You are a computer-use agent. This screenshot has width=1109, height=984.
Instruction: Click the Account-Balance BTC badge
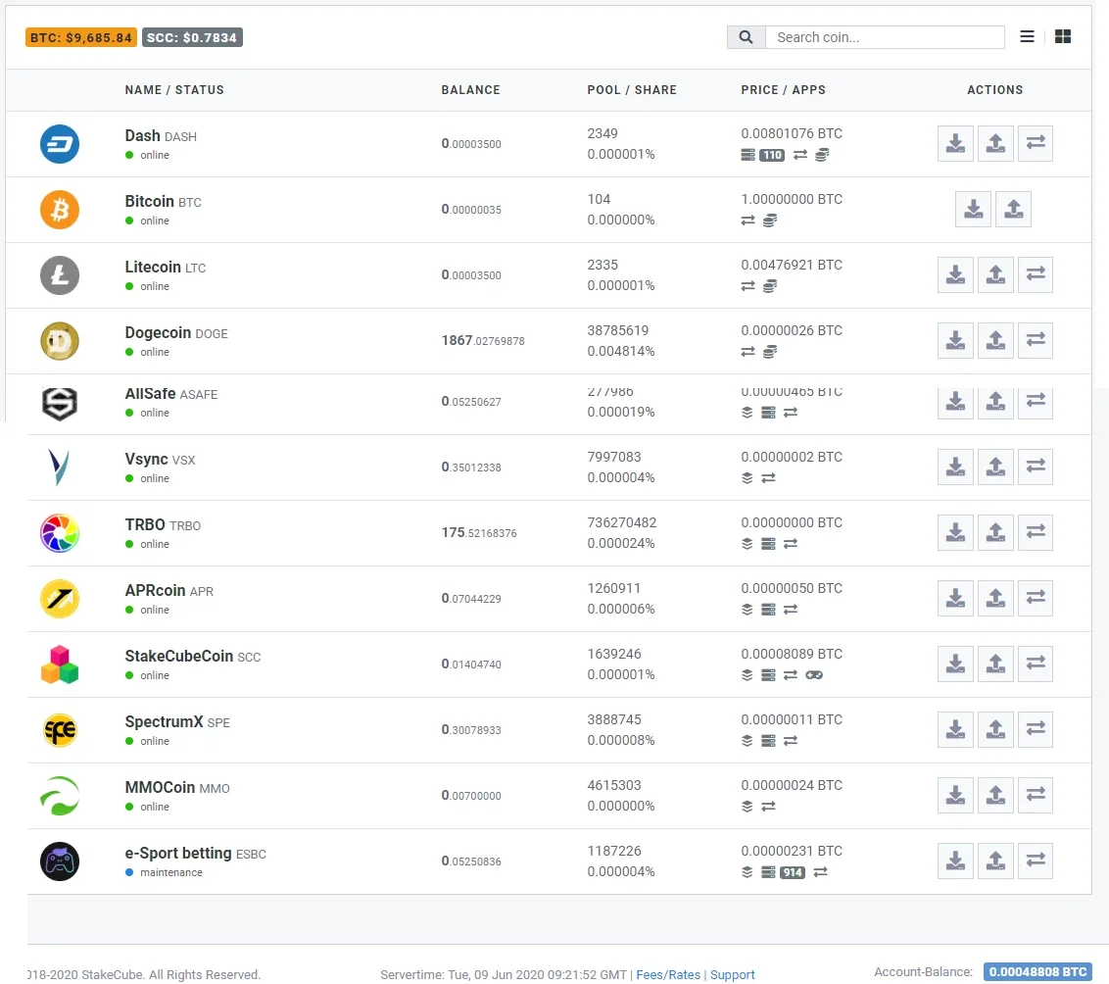(x=1037, y=972)
